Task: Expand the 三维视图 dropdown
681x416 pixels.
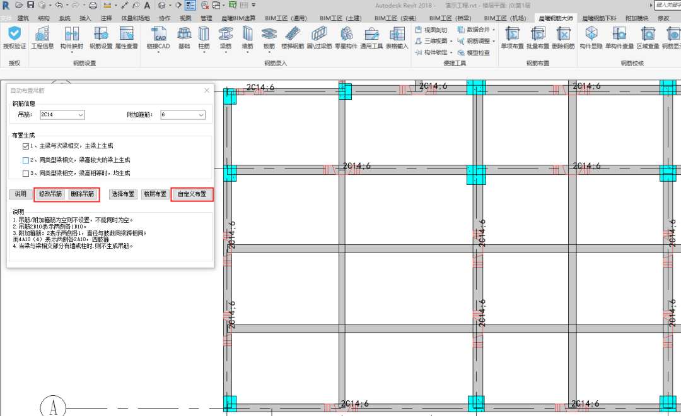Action: click(451, 41)
